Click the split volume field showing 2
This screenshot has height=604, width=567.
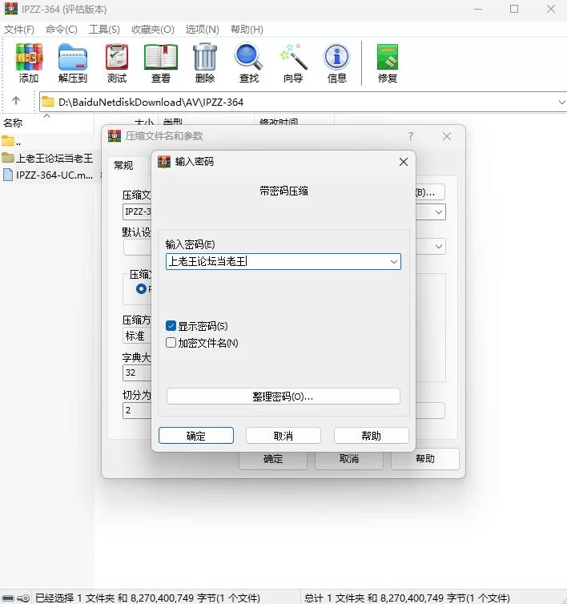136,410
